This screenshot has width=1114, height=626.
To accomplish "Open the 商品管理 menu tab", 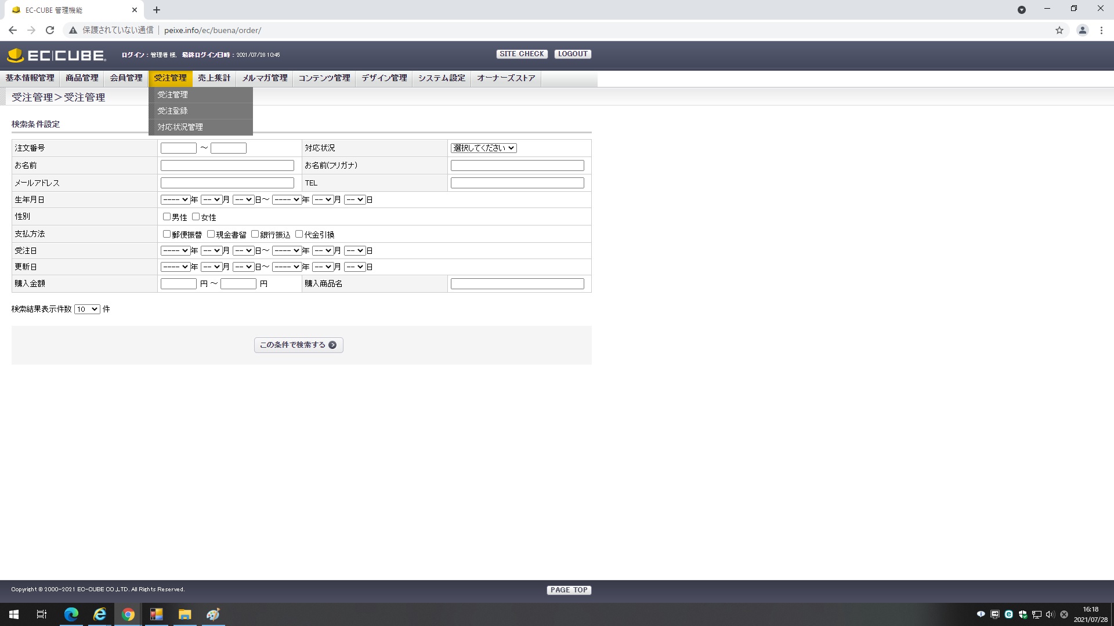I will pyautogui.click(x=82, y=78).
